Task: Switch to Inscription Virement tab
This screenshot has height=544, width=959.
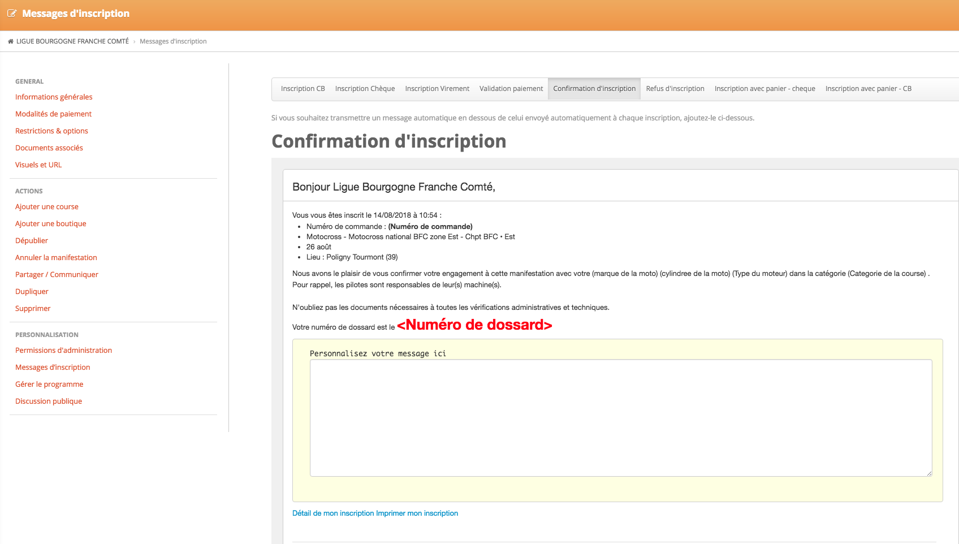Action: click(437, 89)
